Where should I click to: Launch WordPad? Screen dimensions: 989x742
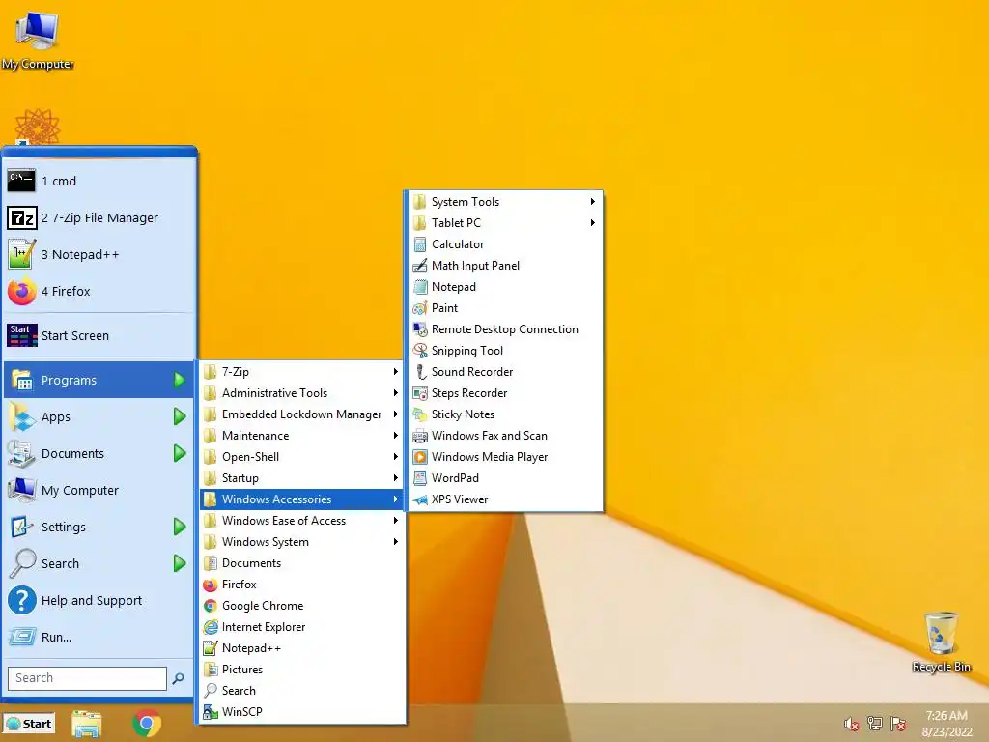tap(504, 477)
